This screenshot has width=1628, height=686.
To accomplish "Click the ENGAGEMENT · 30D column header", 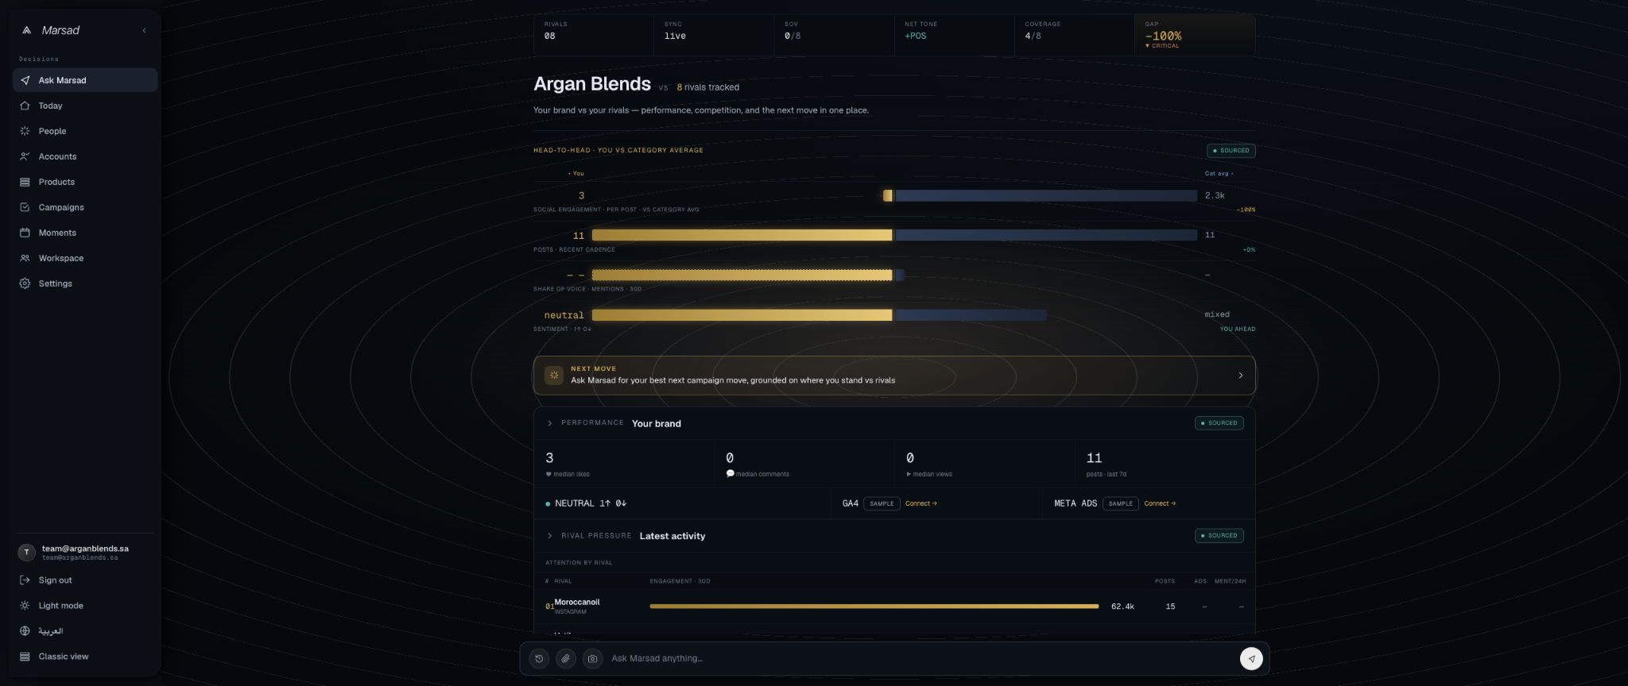I will pyautogui.click(x=680, y=581).
